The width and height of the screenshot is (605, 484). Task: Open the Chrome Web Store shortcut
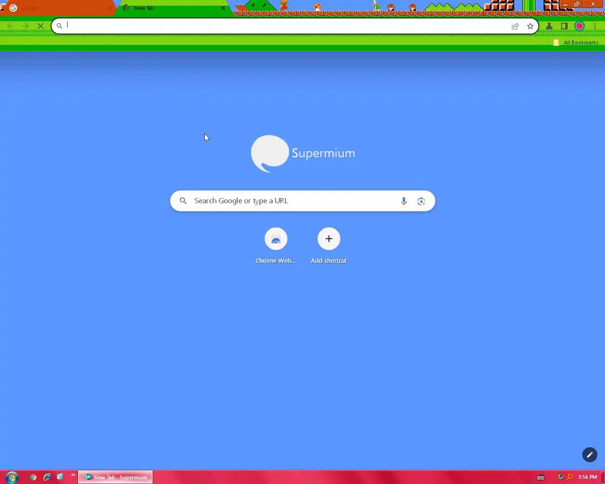[276, 239]
